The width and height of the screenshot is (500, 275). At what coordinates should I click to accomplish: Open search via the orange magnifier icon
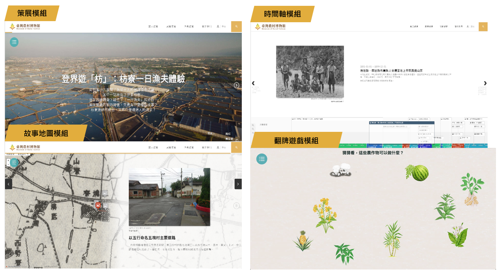[236, 26]
